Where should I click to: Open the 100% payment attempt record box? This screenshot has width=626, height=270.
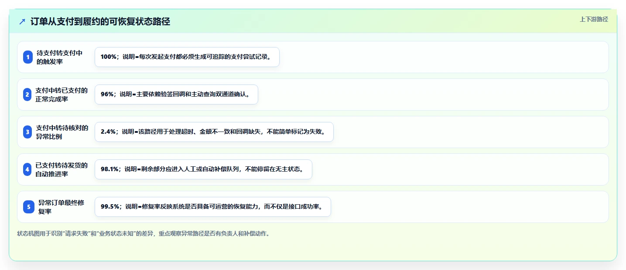click(x=187, y=57)
